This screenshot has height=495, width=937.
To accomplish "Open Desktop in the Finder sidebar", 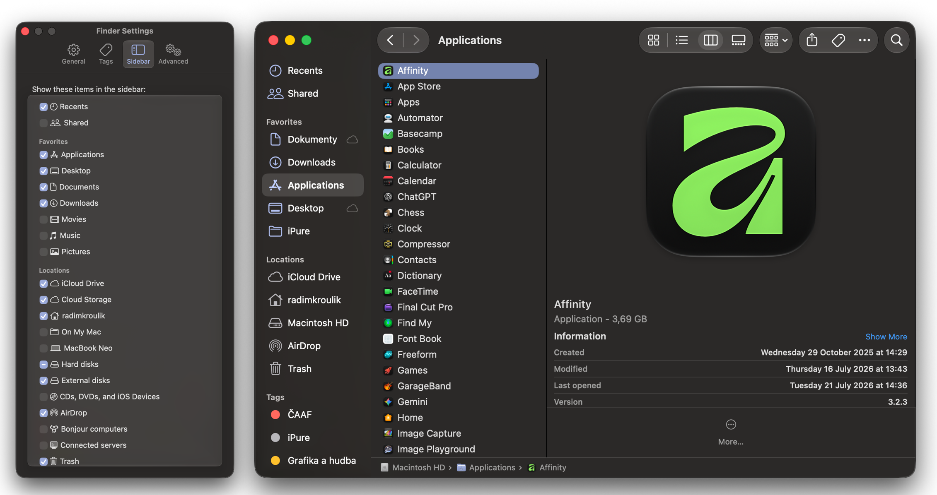I will click(x=313, y=208).
